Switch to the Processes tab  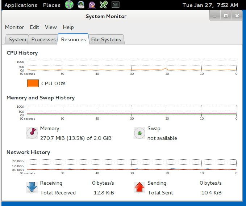pos(43,40)
